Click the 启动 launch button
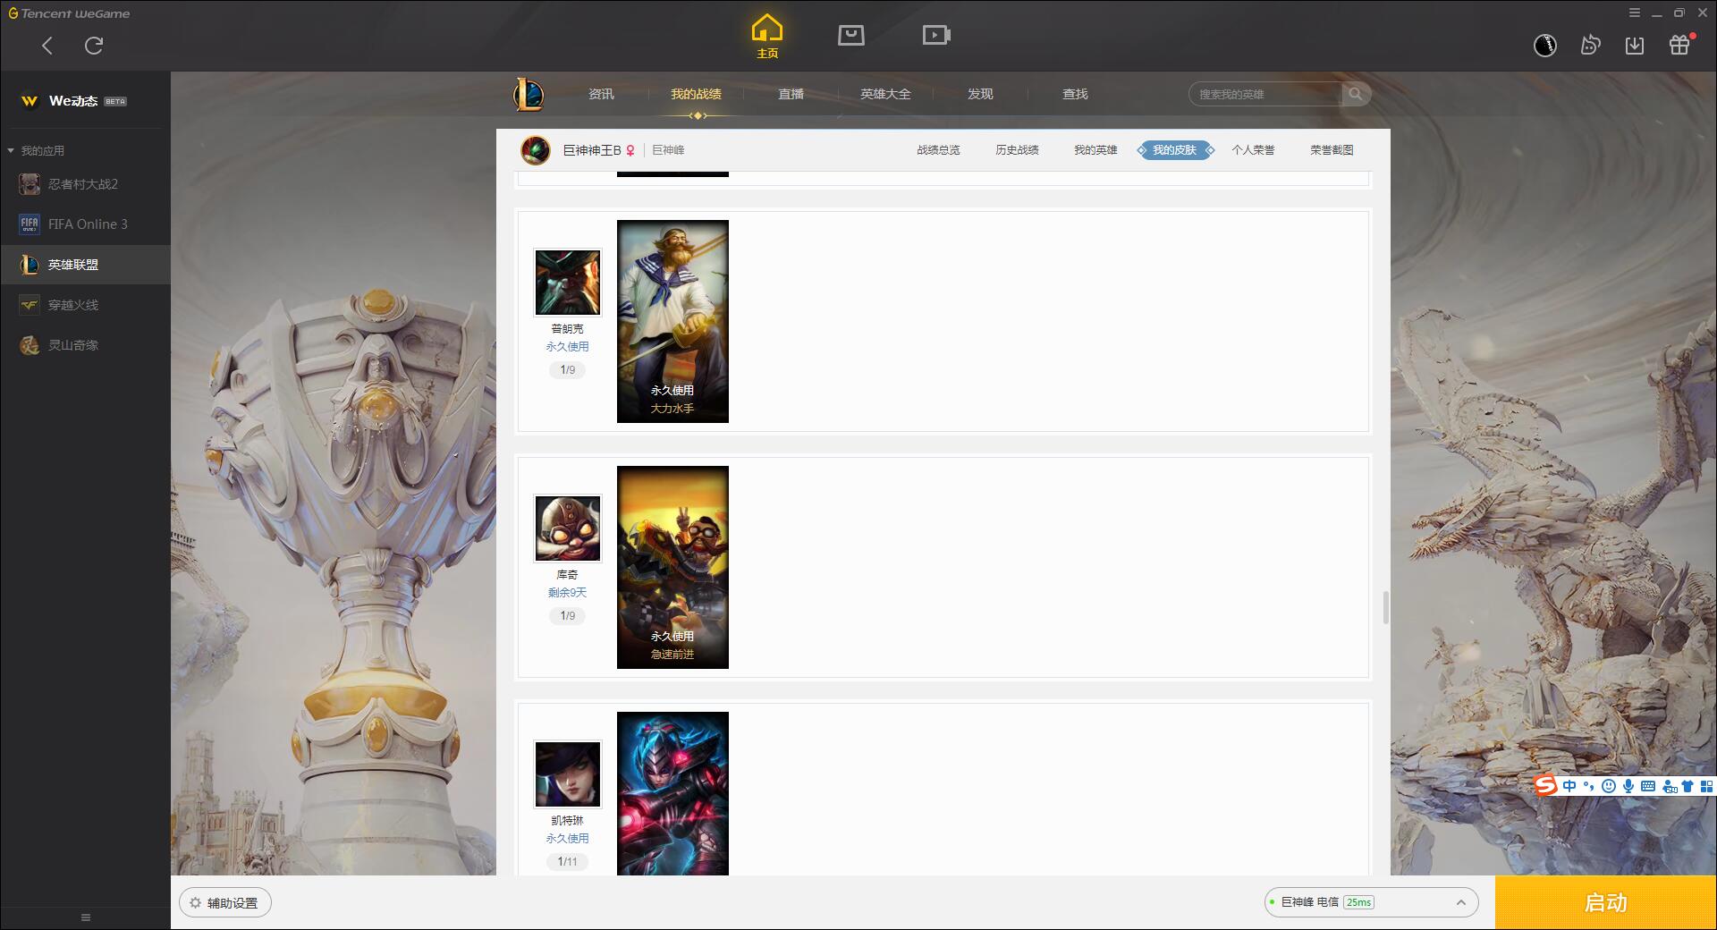 pos(1606,903)
